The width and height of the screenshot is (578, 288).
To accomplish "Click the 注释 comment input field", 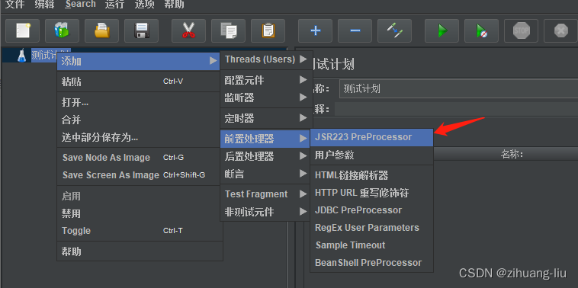I will 456,109.
